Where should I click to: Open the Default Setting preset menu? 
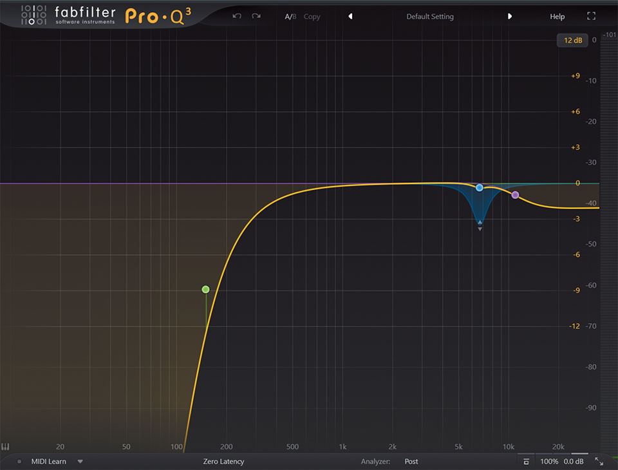pyautogui.click(x=430, y=17)
